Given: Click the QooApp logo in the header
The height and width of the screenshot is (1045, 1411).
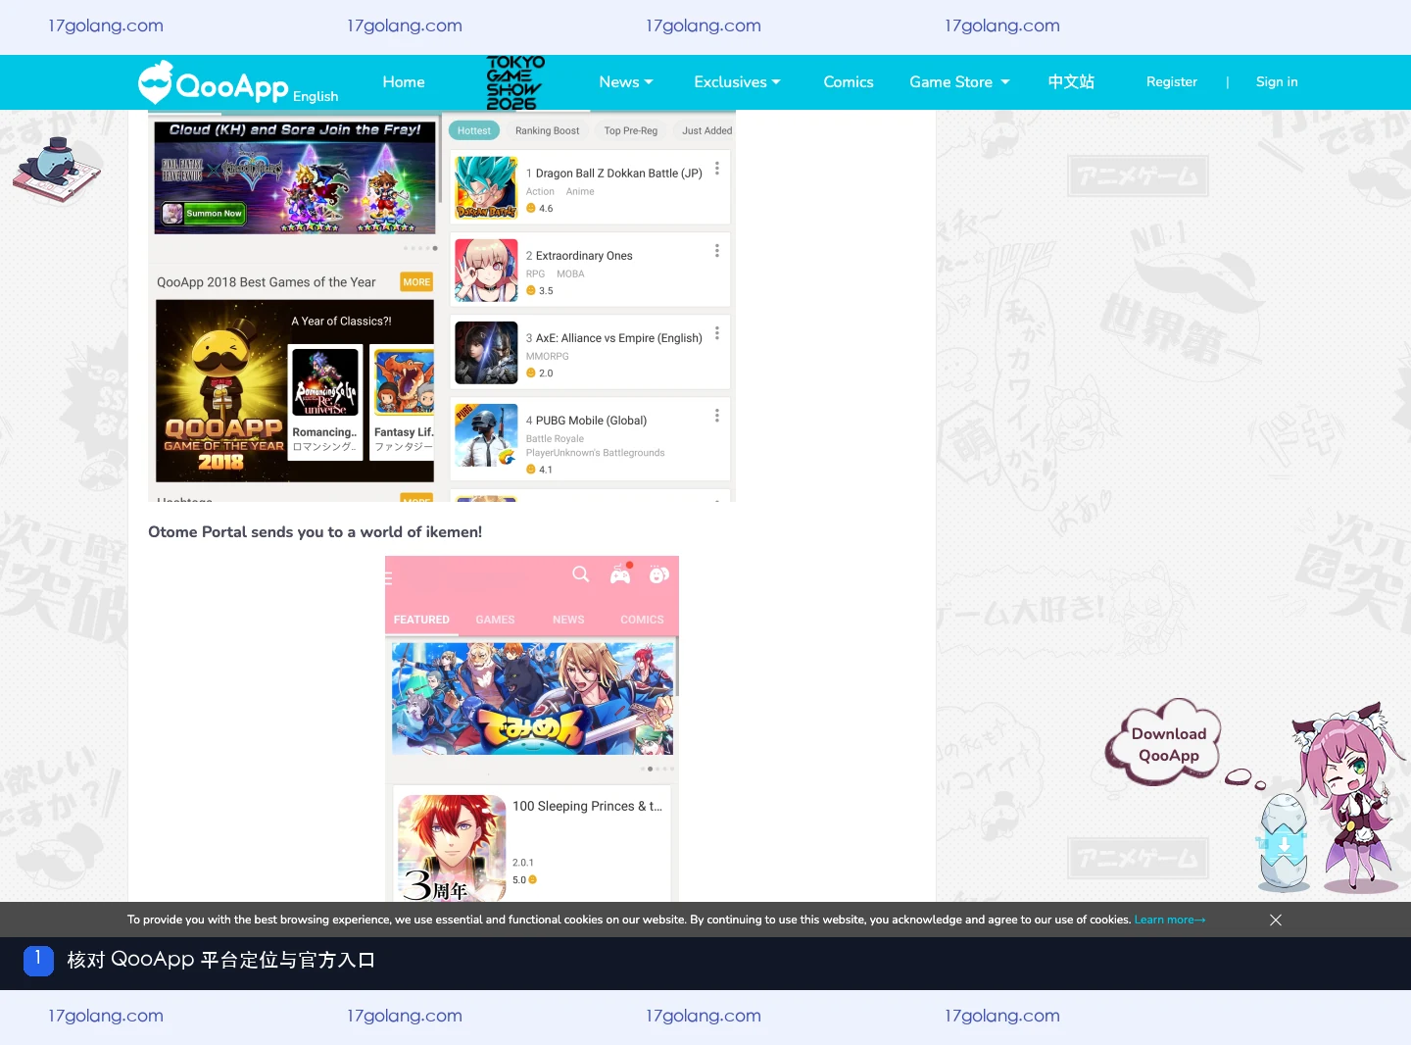Looking at the screenshot, I should (x=214, y=83).
